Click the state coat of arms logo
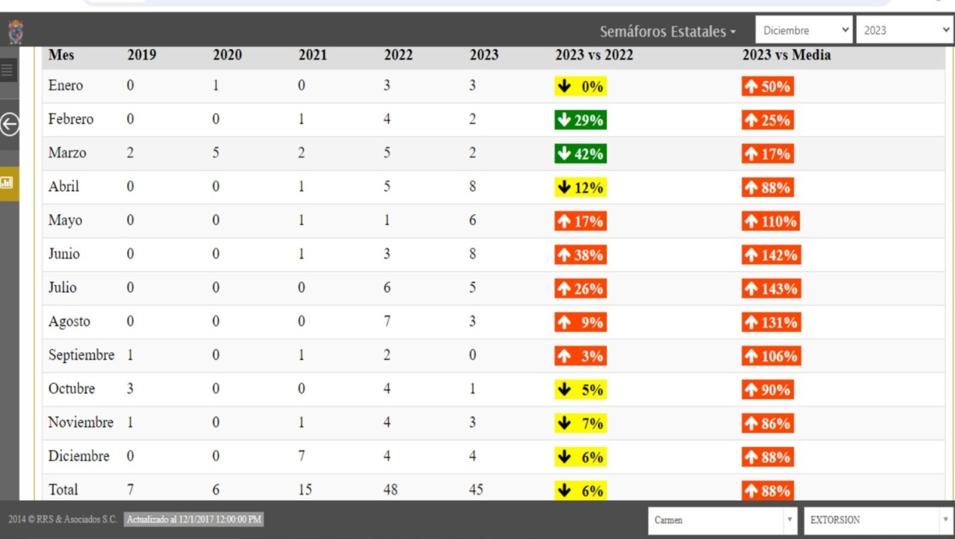Viewport: 955px width, 539px height. [x=15, y=32]
